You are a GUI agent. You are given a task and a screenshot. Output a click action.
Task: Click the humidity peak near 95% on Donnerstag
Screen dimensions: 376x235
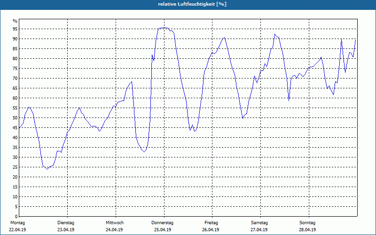coord(165,28)
